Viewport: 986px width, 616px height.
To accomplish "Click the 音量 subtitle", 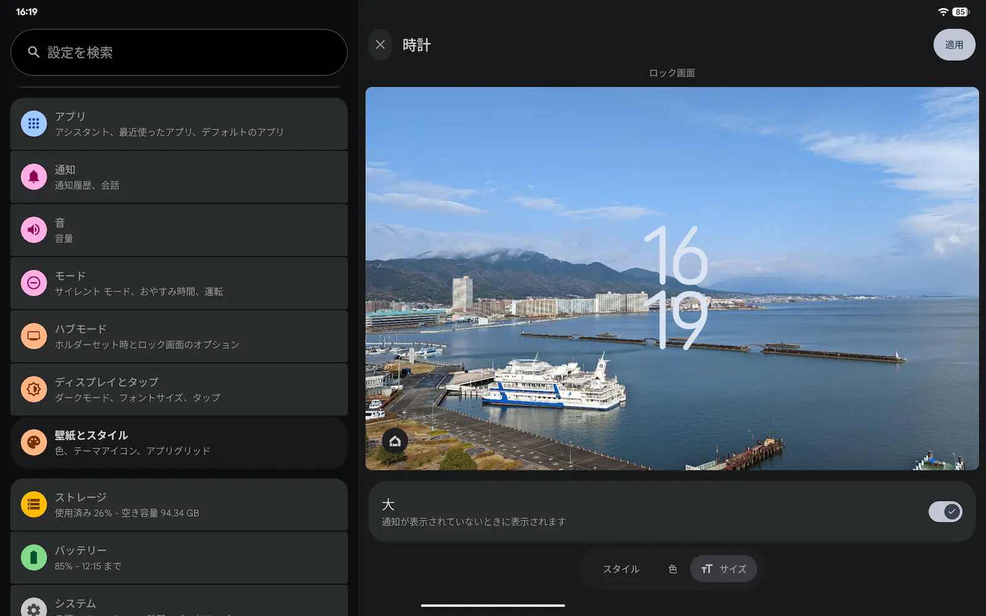I will click(64, 238).
